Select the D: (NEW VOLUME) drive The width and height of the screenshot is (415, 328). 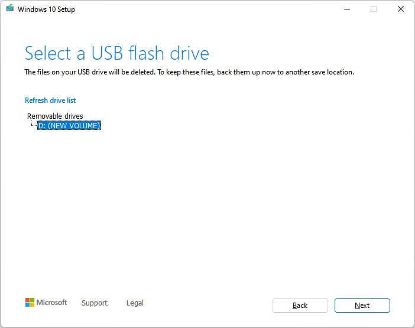pyautogui.click(x=69, y=126)
